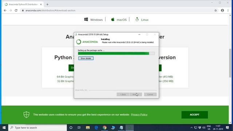
Task: Click Show details in the installer
Action: [86, 58]
